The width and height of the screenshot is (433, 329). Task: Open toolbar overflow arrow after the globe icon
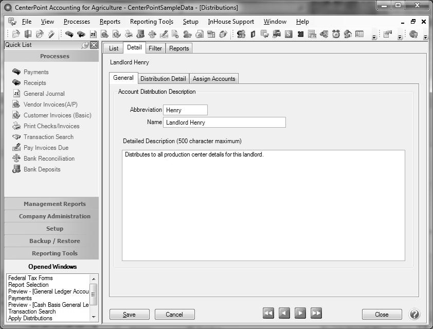coord(425,37)
